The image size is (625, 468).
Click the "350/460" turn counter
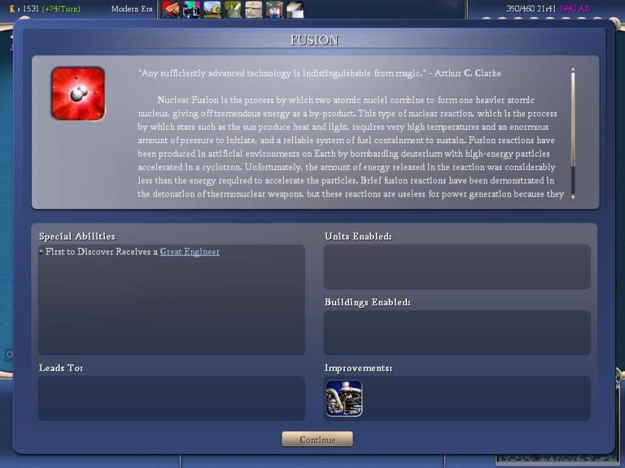click(520, 9)
